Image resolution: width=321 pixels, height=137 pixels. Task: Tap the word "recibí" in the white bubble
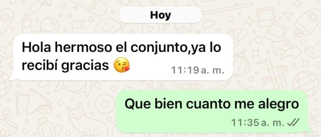click(40, 65)
